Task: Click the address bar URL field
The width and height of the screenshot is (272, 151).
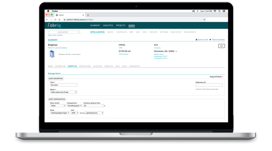Action: (x=134, y=20)
